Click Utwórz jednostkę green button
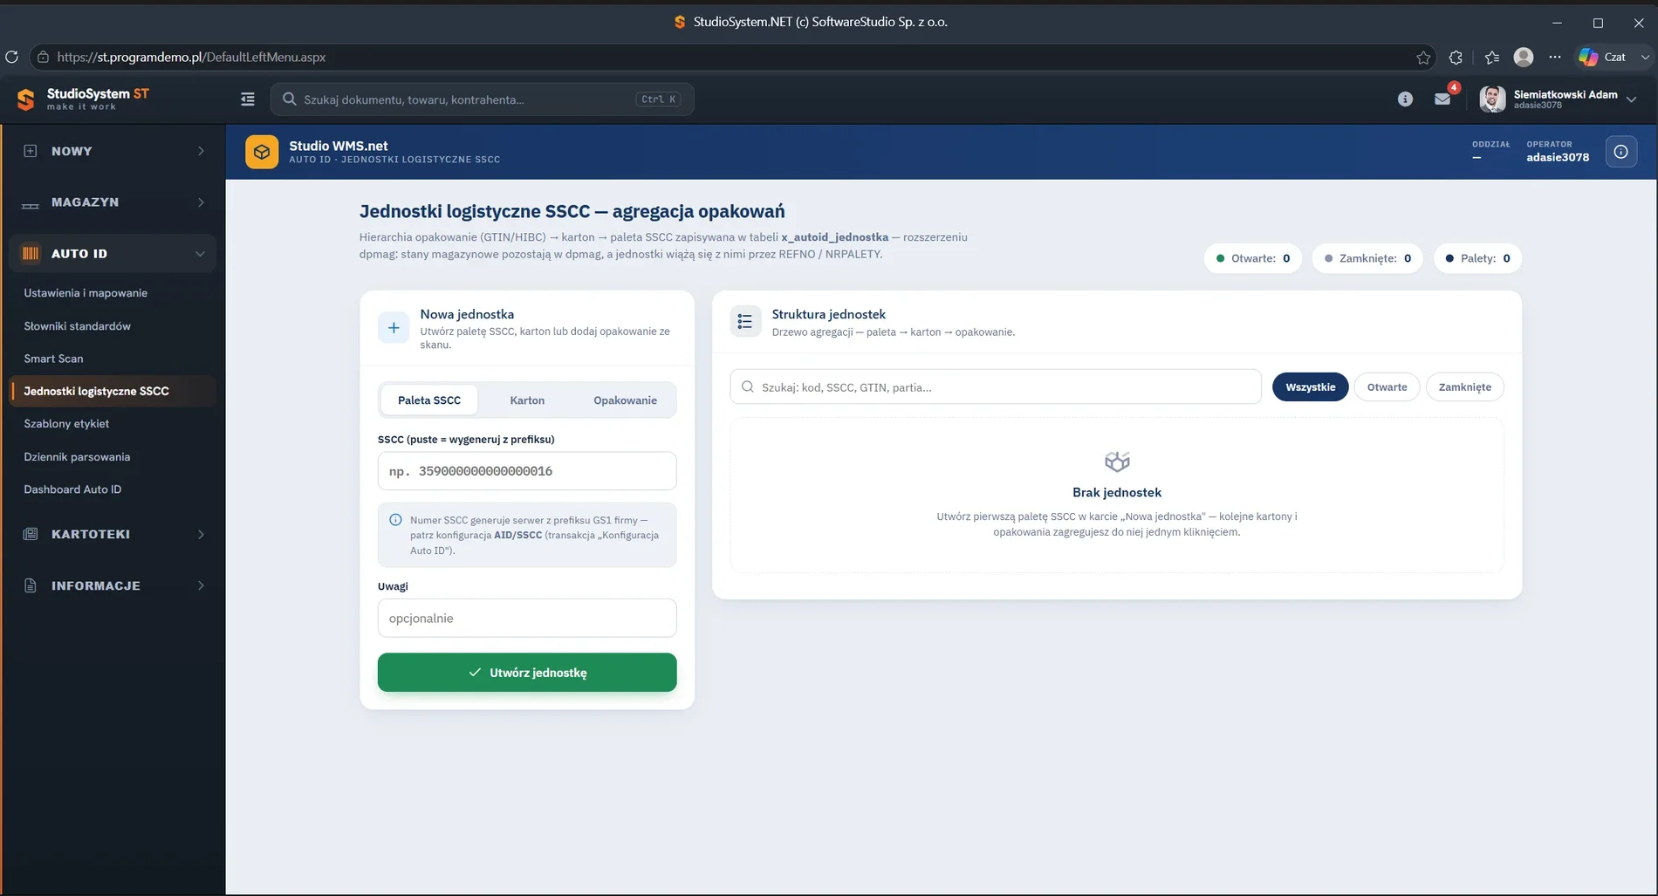 [527, 673]
